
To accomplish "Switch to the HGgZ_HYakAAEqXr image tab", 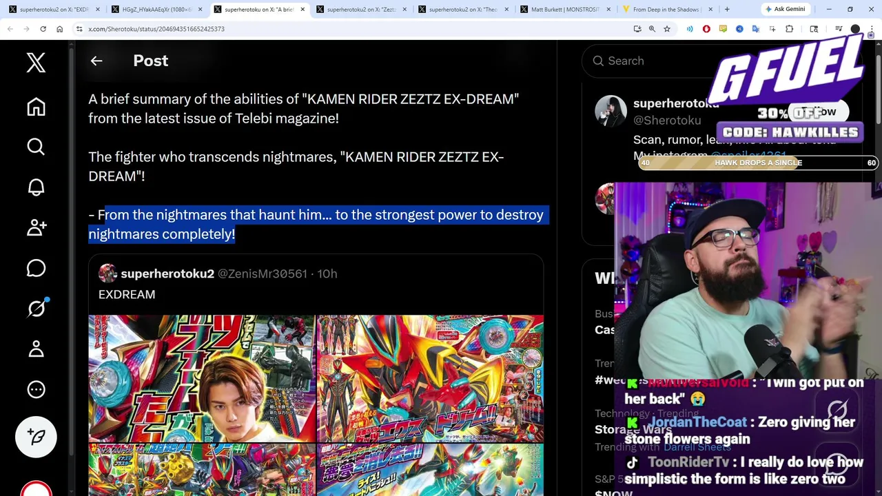I will point(156,10).
